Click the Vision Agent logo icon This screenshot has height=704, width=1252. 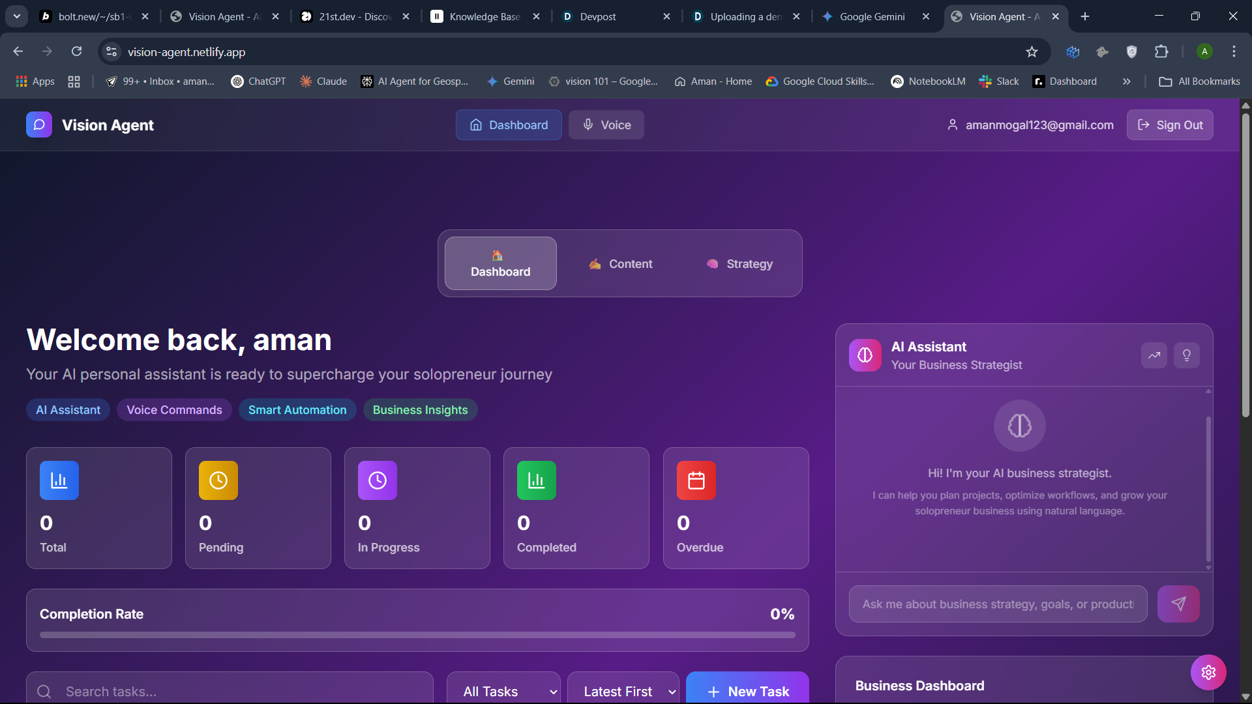point(39,125)
